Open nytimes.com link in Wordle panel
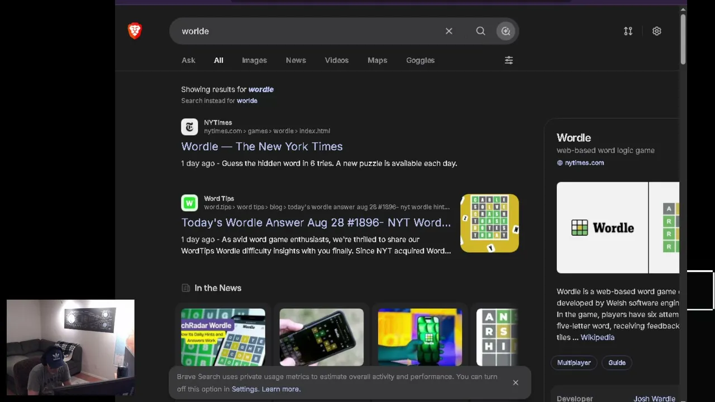 pyautogui.click(x=584, y=163)
